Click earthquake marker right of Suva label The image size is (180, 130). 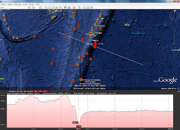(x=75, y=12)
